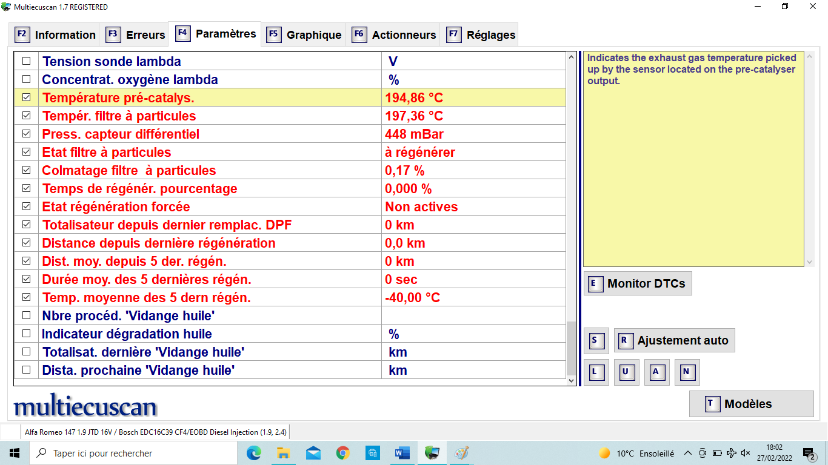Uncheck Colmatage filtre à particules checkbox
The height and width of the screenshot is (465, 828).
point(26,170)
